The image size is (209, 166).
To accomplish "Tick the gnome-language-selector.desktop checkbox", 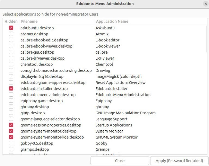I will click(x=11, y=119).
